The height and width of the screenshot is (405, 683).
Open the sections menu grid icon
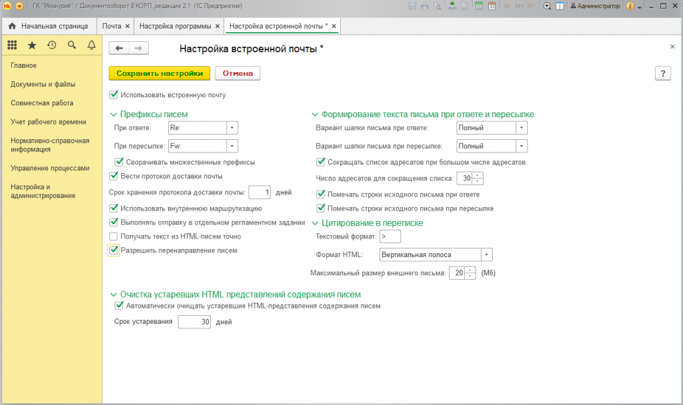[12, 45]
